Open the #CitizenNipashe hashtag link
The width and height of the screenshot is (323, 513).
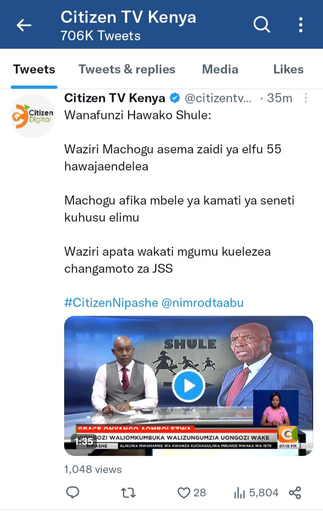coord(111,303)
